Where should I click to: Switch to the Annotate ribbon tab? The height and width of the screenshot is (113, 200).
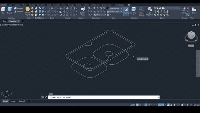point(56,5)
